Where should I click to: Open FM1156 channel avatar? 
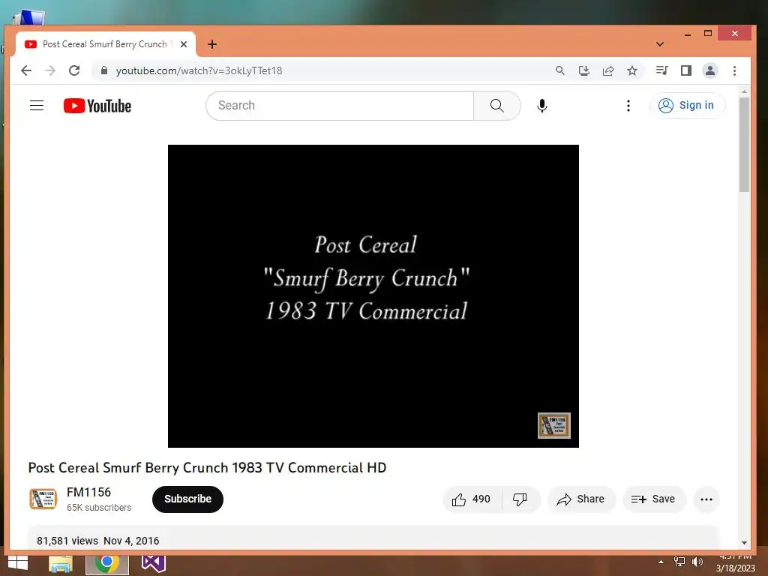click(x=43, y=499)
